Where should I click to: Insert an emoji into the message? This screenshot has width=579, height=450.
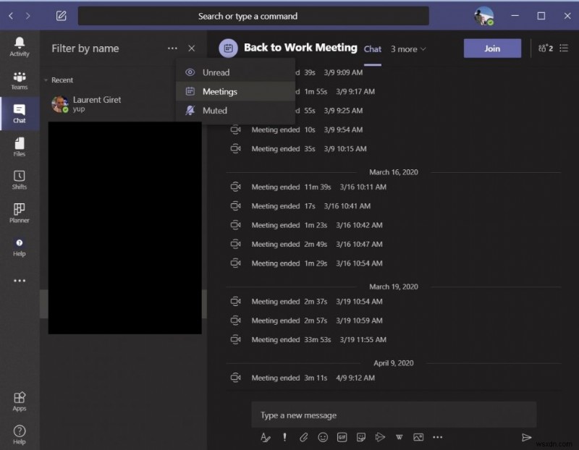point(324,437)
